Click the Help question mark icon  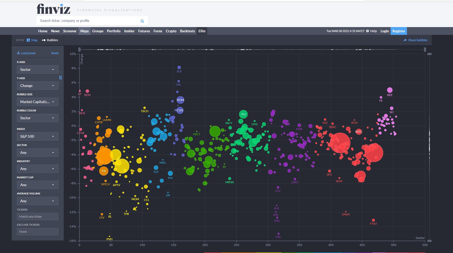[x=367, y=31]
